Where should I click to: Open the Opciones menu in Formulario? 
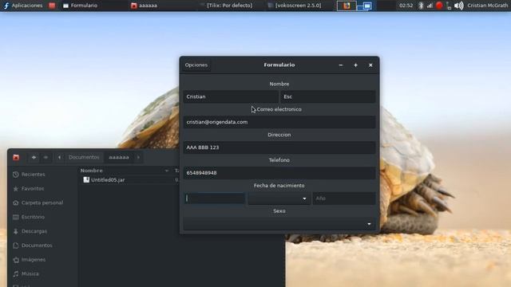(x=196, y=65)
